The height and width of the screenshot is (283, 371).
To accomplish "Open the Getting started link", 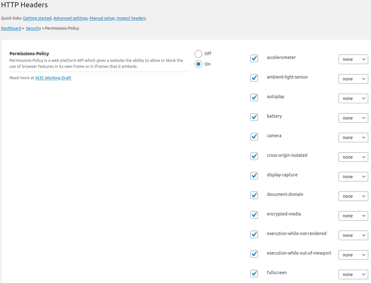I will [37, 18].
